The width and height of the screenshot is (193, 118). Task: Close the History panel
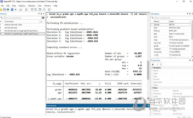pyautogui.click(x=44, y=14)
